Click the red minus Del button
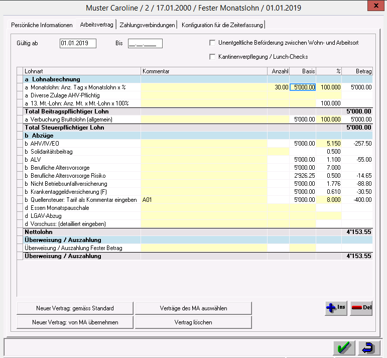The height and width of the screenshot is (358, 387). [361, 309]
